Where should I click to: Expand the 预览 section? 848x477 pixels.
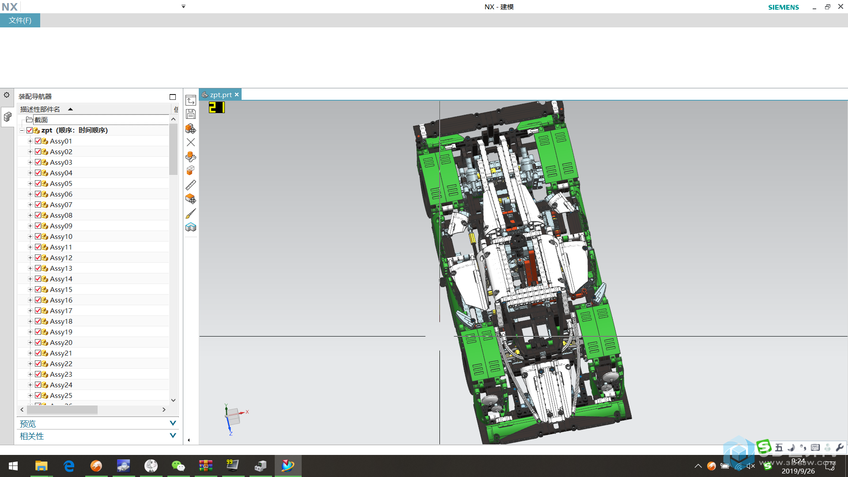tap(173, 423)
